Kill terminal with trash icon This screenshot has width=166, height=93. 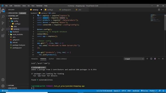tap(155, 59)
